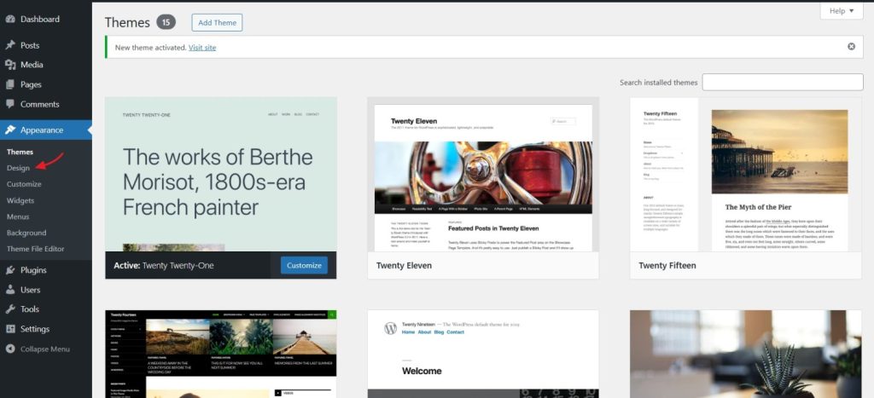Open the Design submenu item
Viewport: 874px width, 398px height.
click(19, 168)
